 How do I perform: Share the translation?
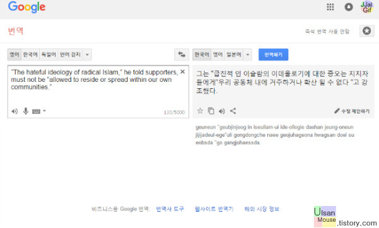pos(233,111)
